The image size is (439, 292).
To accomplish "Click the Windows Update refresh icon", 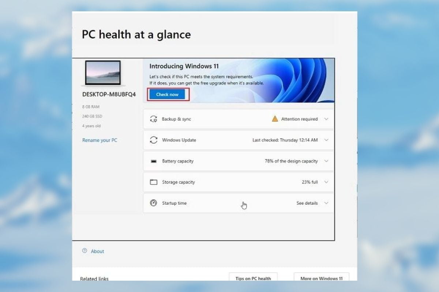I will [154, 140].
